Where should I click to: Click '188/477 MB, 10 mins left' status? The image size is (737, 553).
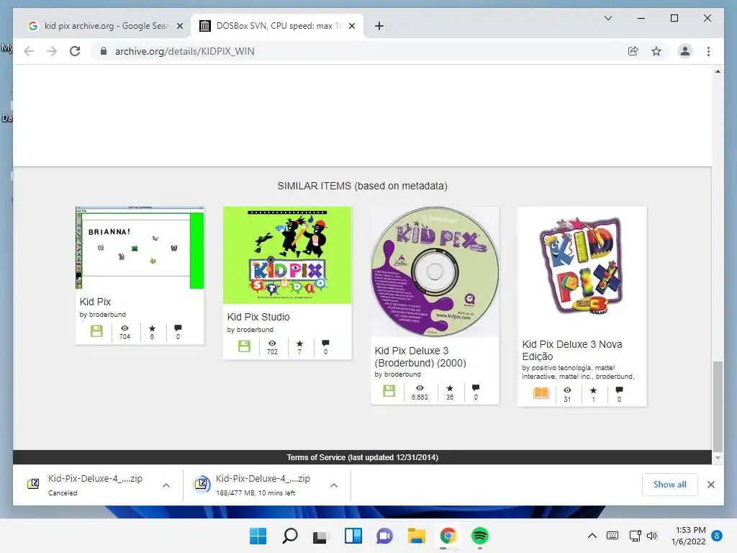(256, 493)
